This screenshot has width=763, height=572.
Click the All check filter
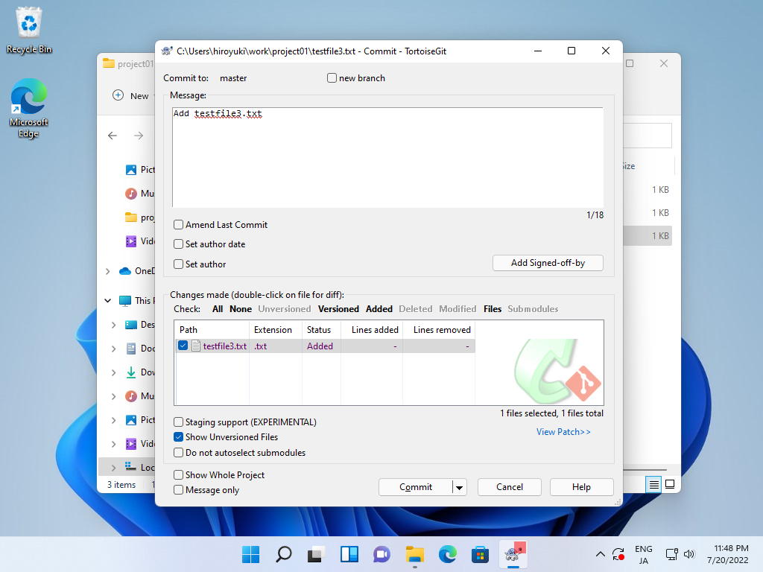coord(217,308)
